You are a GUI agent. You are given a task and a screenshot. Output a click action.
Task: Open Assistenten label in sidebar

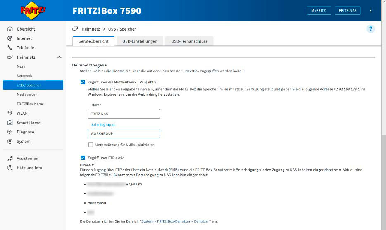[x=27, y=159]
